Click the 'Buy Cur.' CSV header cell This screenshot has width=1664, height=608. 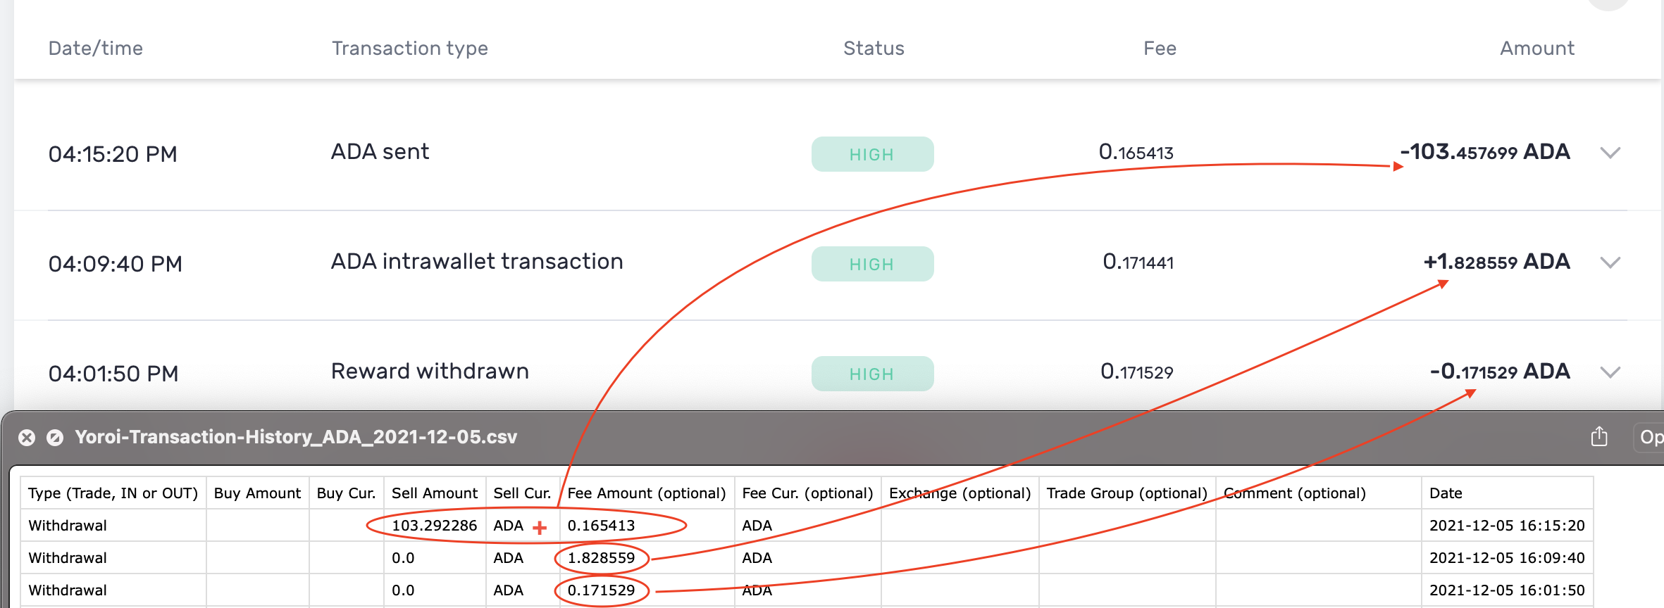(346, 493)
